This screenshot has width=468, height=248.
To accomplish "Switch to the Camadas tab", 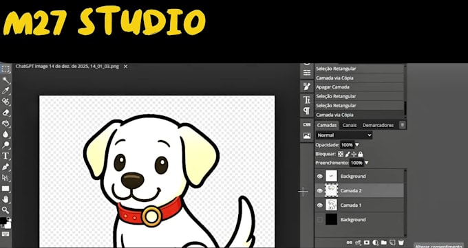I will click(326, 125).
